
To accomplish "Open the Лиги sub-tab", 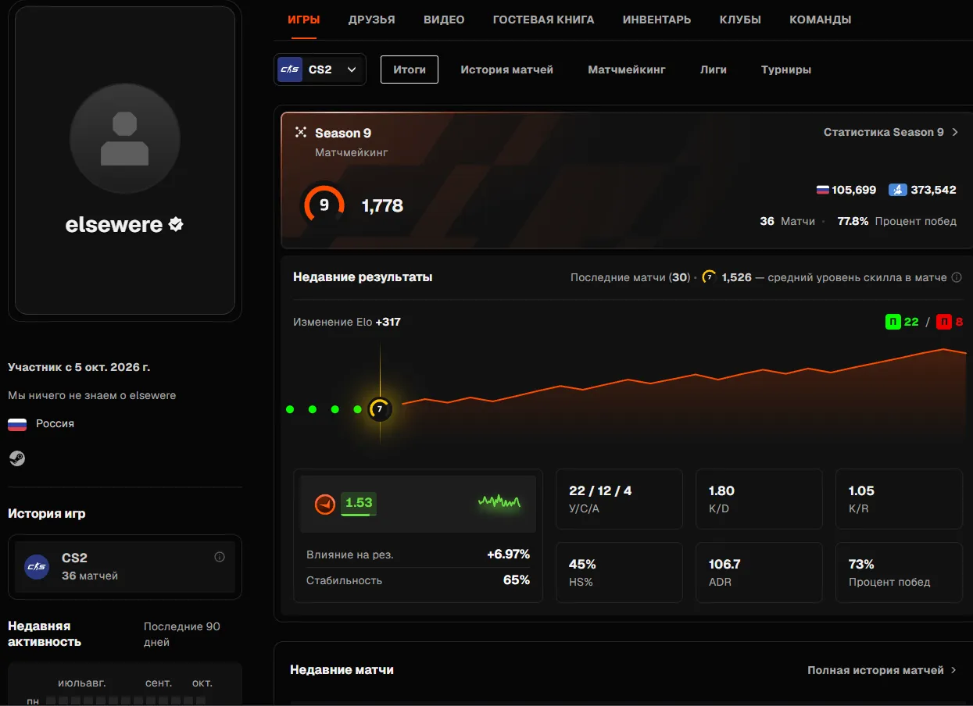I will (x=714, y=70).
